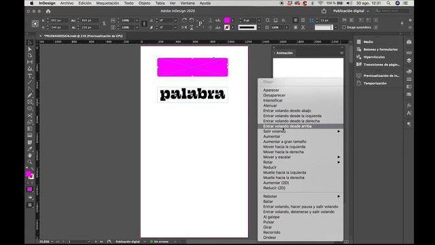
Task: Click the quick apply lightning icon
Action: [402, 24]
